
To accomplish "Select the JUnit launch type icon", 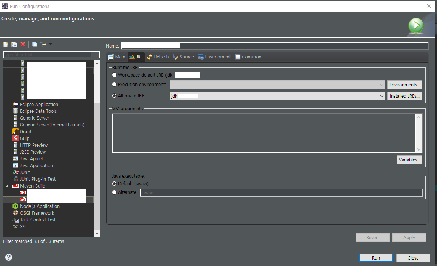I will (15, 172).
